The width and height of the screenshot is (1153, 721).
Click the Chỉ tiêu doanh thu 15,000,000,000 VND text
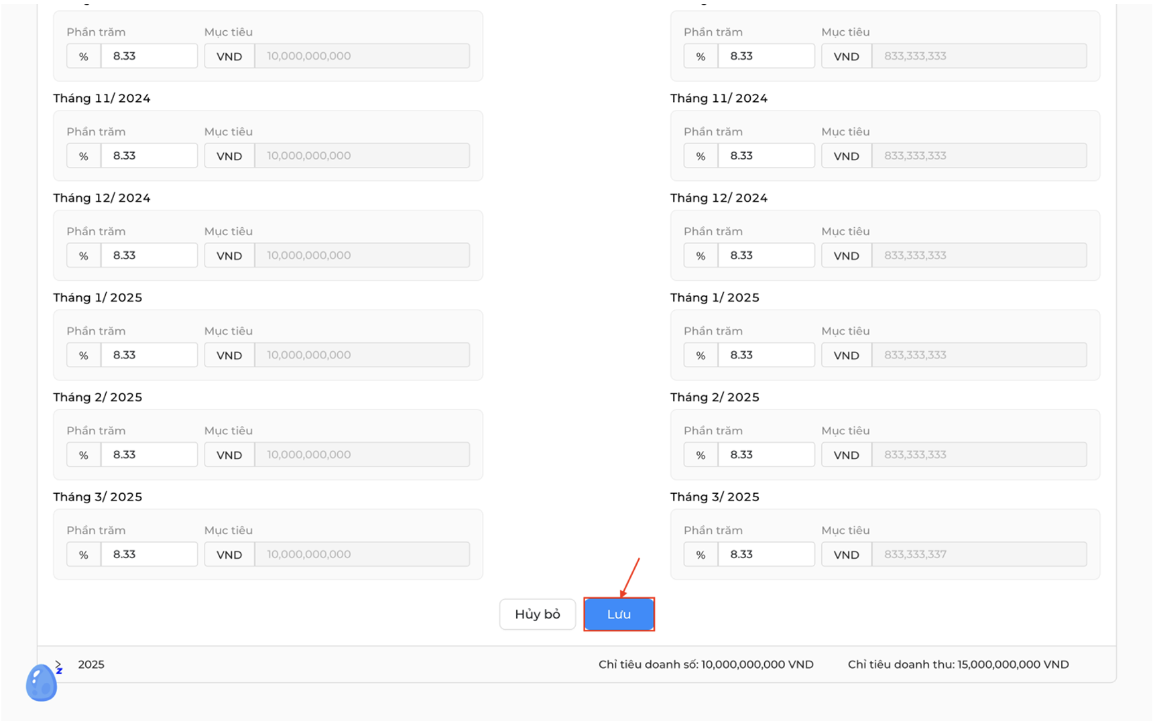(958, 664)
